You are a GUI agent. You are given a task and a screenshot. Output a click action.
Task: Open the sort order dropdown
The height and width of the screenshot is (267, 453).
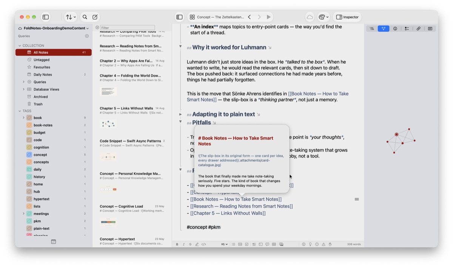pos(71,17)
